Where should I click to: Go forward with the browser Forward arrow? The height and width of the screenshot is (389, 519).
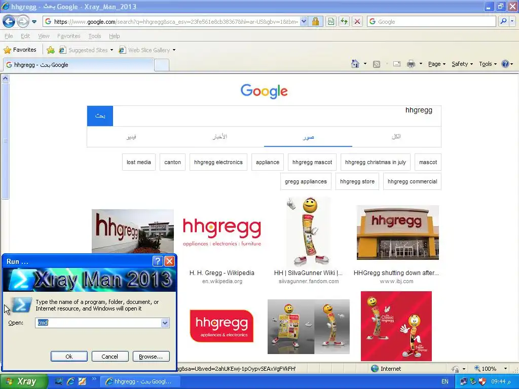click(x=23, y=22)
